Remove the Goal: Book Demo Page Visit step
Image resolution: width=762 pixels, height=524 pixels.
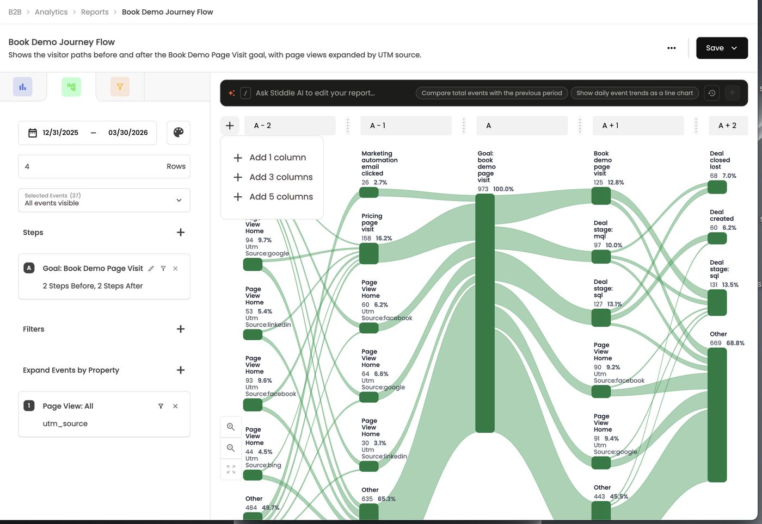point(175,269)
